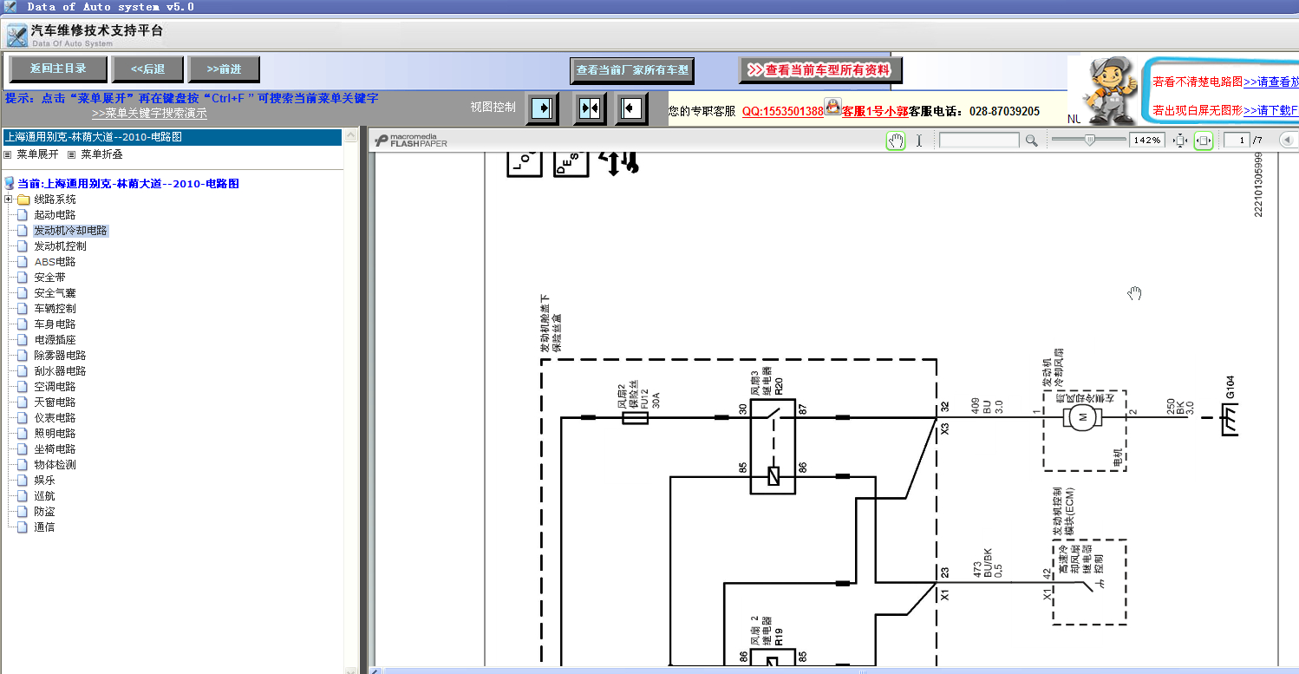Click the 返回主目录 button
This screenshot has width=1299, height=674.
(x=59, y=69)
